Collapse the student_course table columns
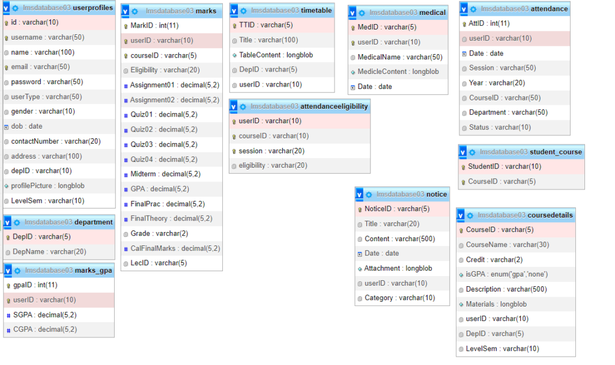615x365 pixels. 462,152
